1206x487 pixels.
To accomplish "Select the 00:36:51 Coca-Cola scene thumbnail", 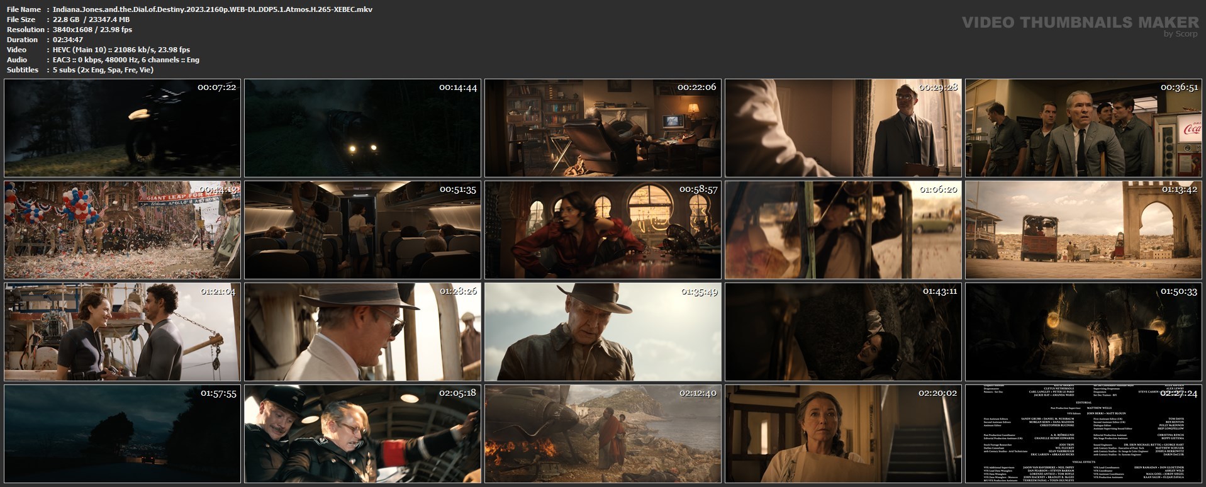I will [x=1083, y=128].
